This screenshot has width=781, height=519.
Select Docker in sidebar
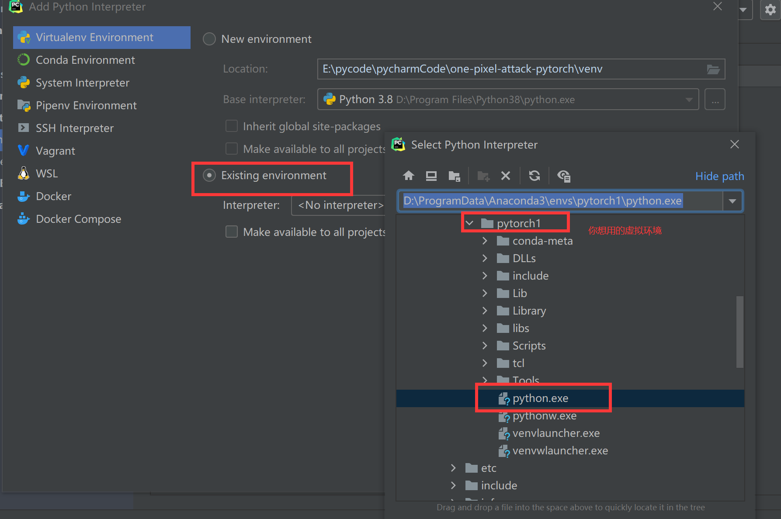pyautogui.click(x=102, y=196)
